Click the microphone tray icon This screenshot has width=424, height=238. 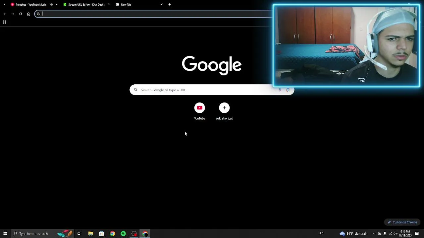(385, 234)
